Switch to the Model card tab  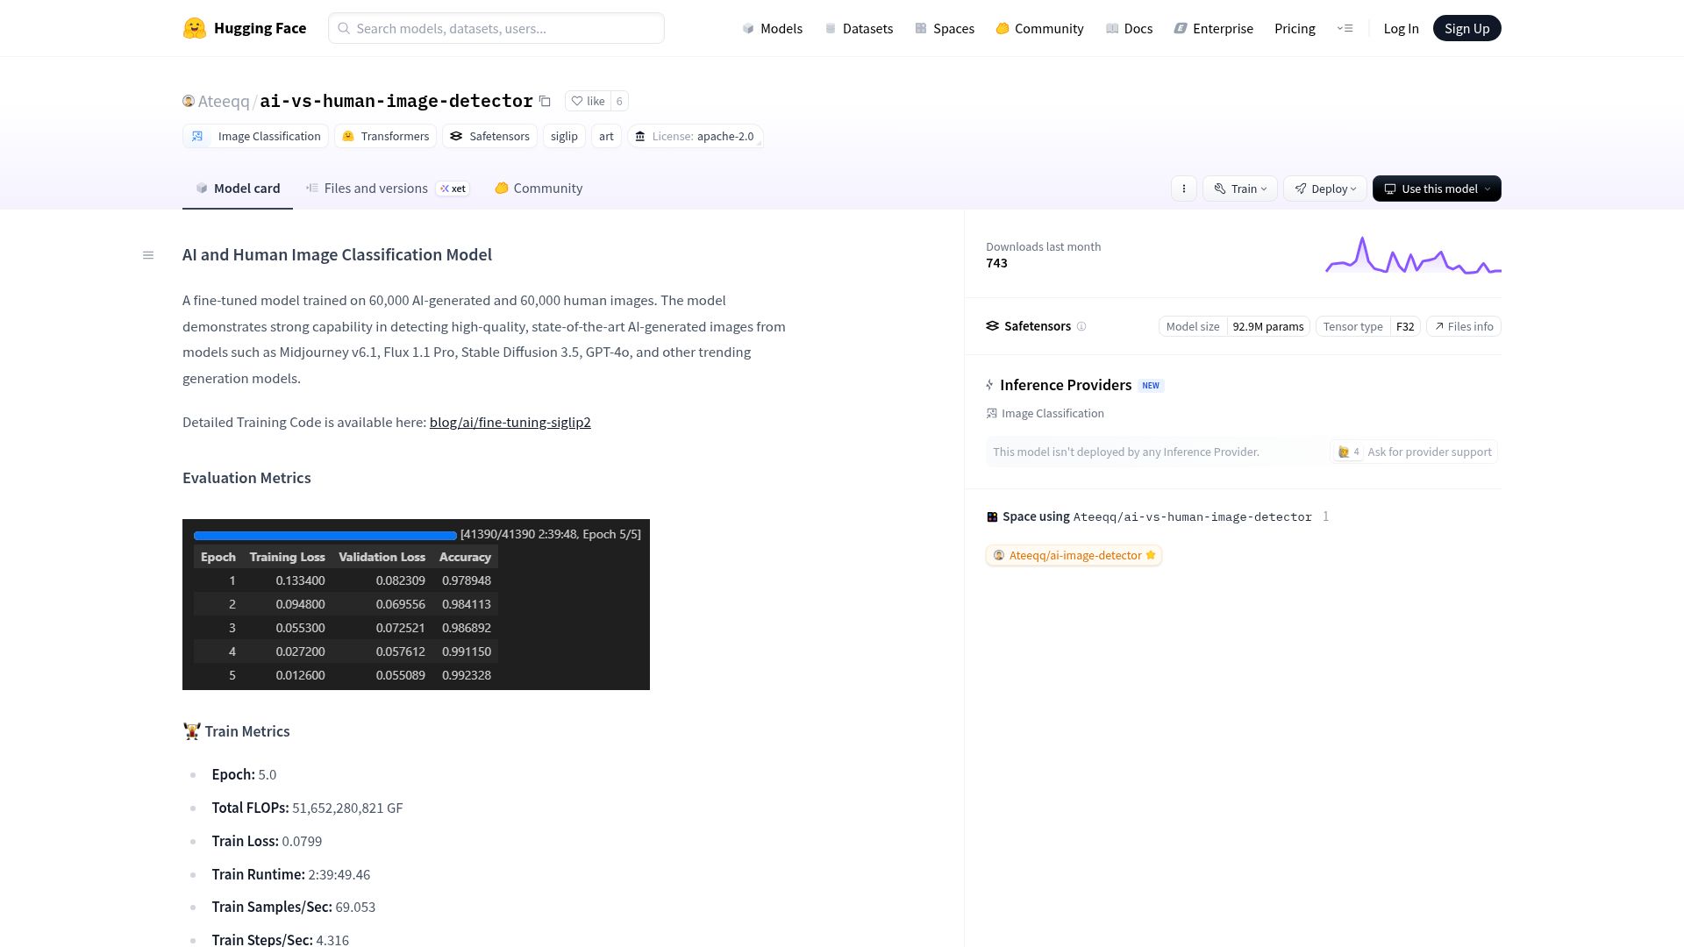238,189
